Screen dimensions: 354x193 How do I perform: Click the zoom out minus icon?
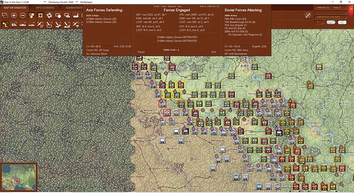(x=23, y=15)
